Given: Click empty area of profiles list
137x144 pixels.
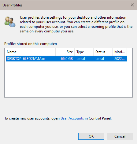Looking at the screenshot, I should (x=68, y=79).
